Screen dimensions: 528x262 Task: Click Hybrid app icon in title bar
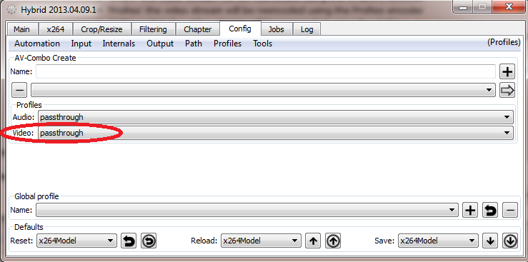click(x=11, y=10)
